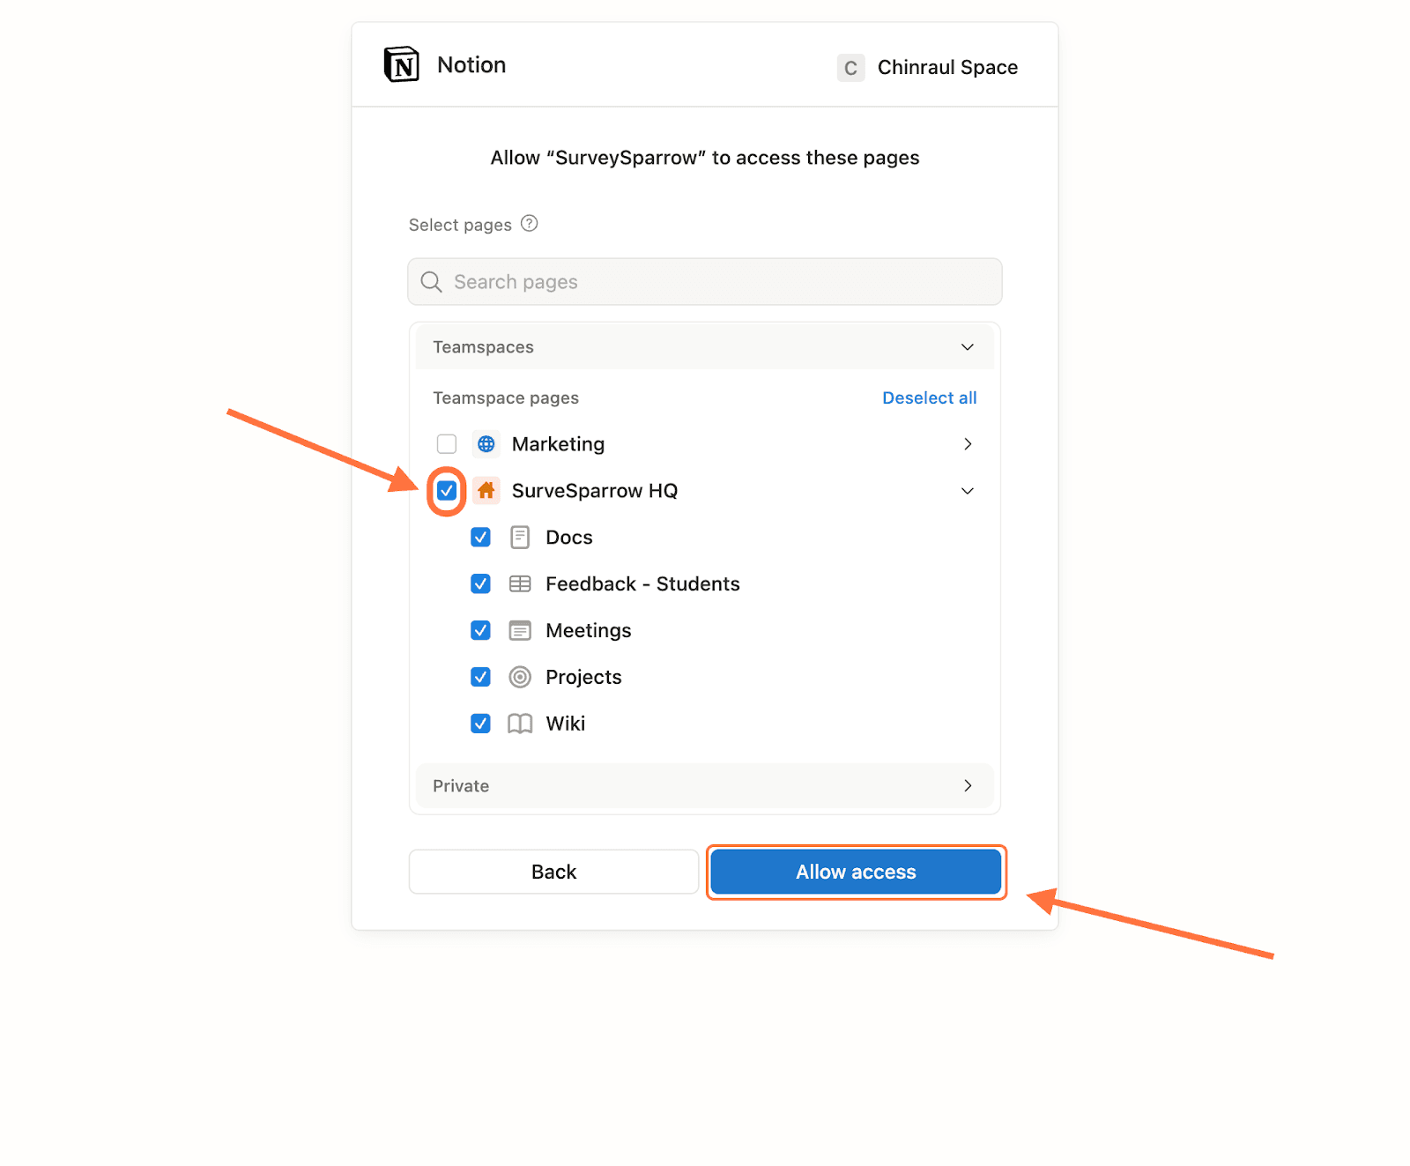Image resolution: width=1410 pixels, height=1166 pixels.
Task: Click the Wiki book icon
Action: tap(520, 724)
